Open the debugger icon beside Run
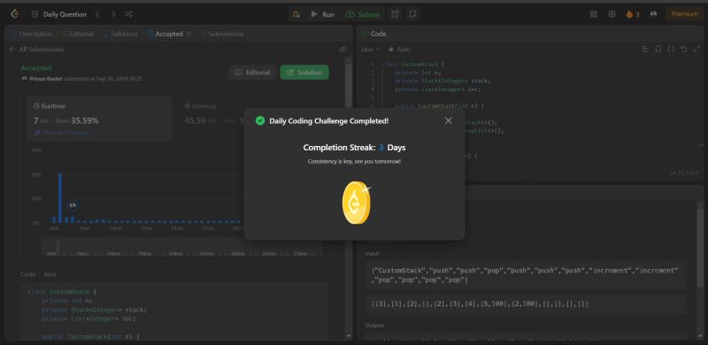The image size is (708, 345). point(296,14)
